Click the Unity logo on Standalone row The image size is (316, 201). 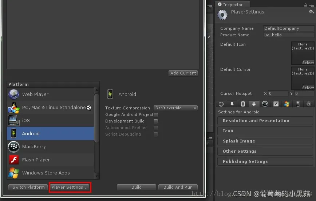[x=89, y=108]
